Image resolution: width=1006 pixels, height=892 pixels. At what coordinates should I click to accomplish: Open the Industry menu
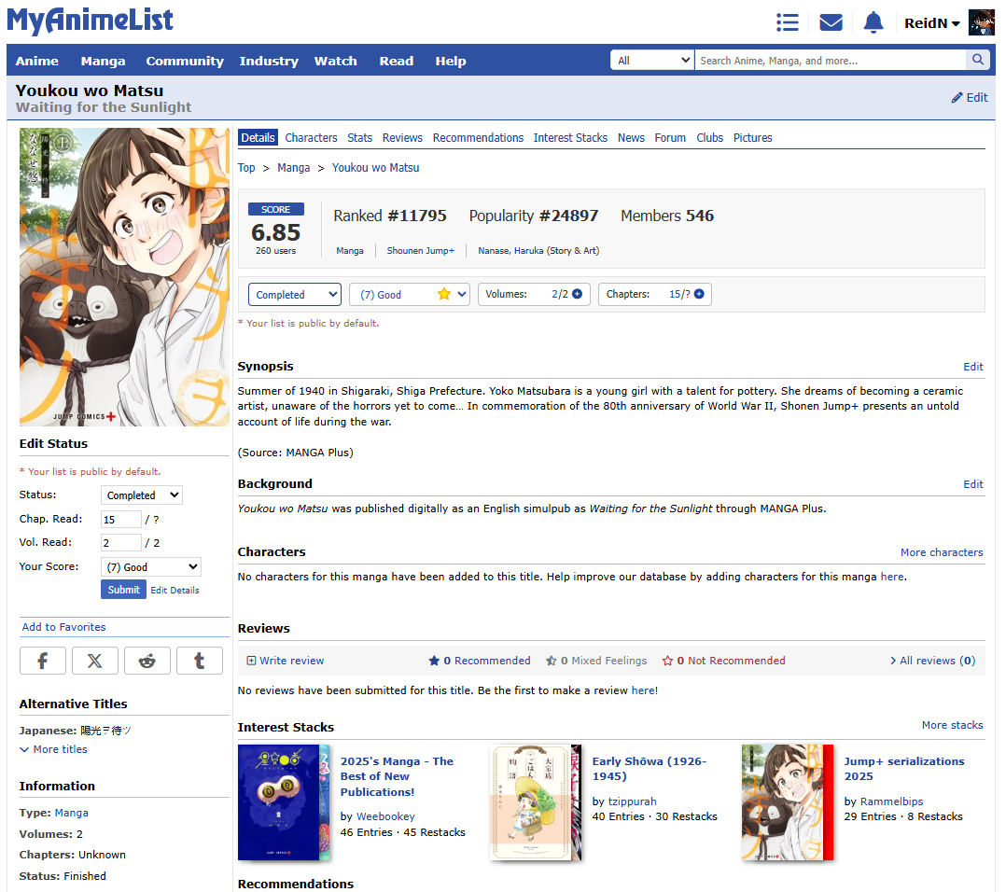269,61
